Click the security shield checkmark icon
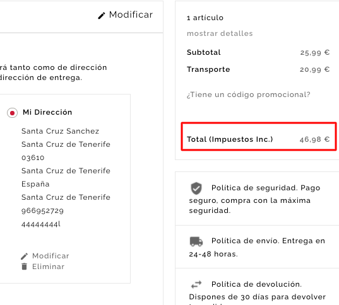The image size is (339, 305). [196, 188]
